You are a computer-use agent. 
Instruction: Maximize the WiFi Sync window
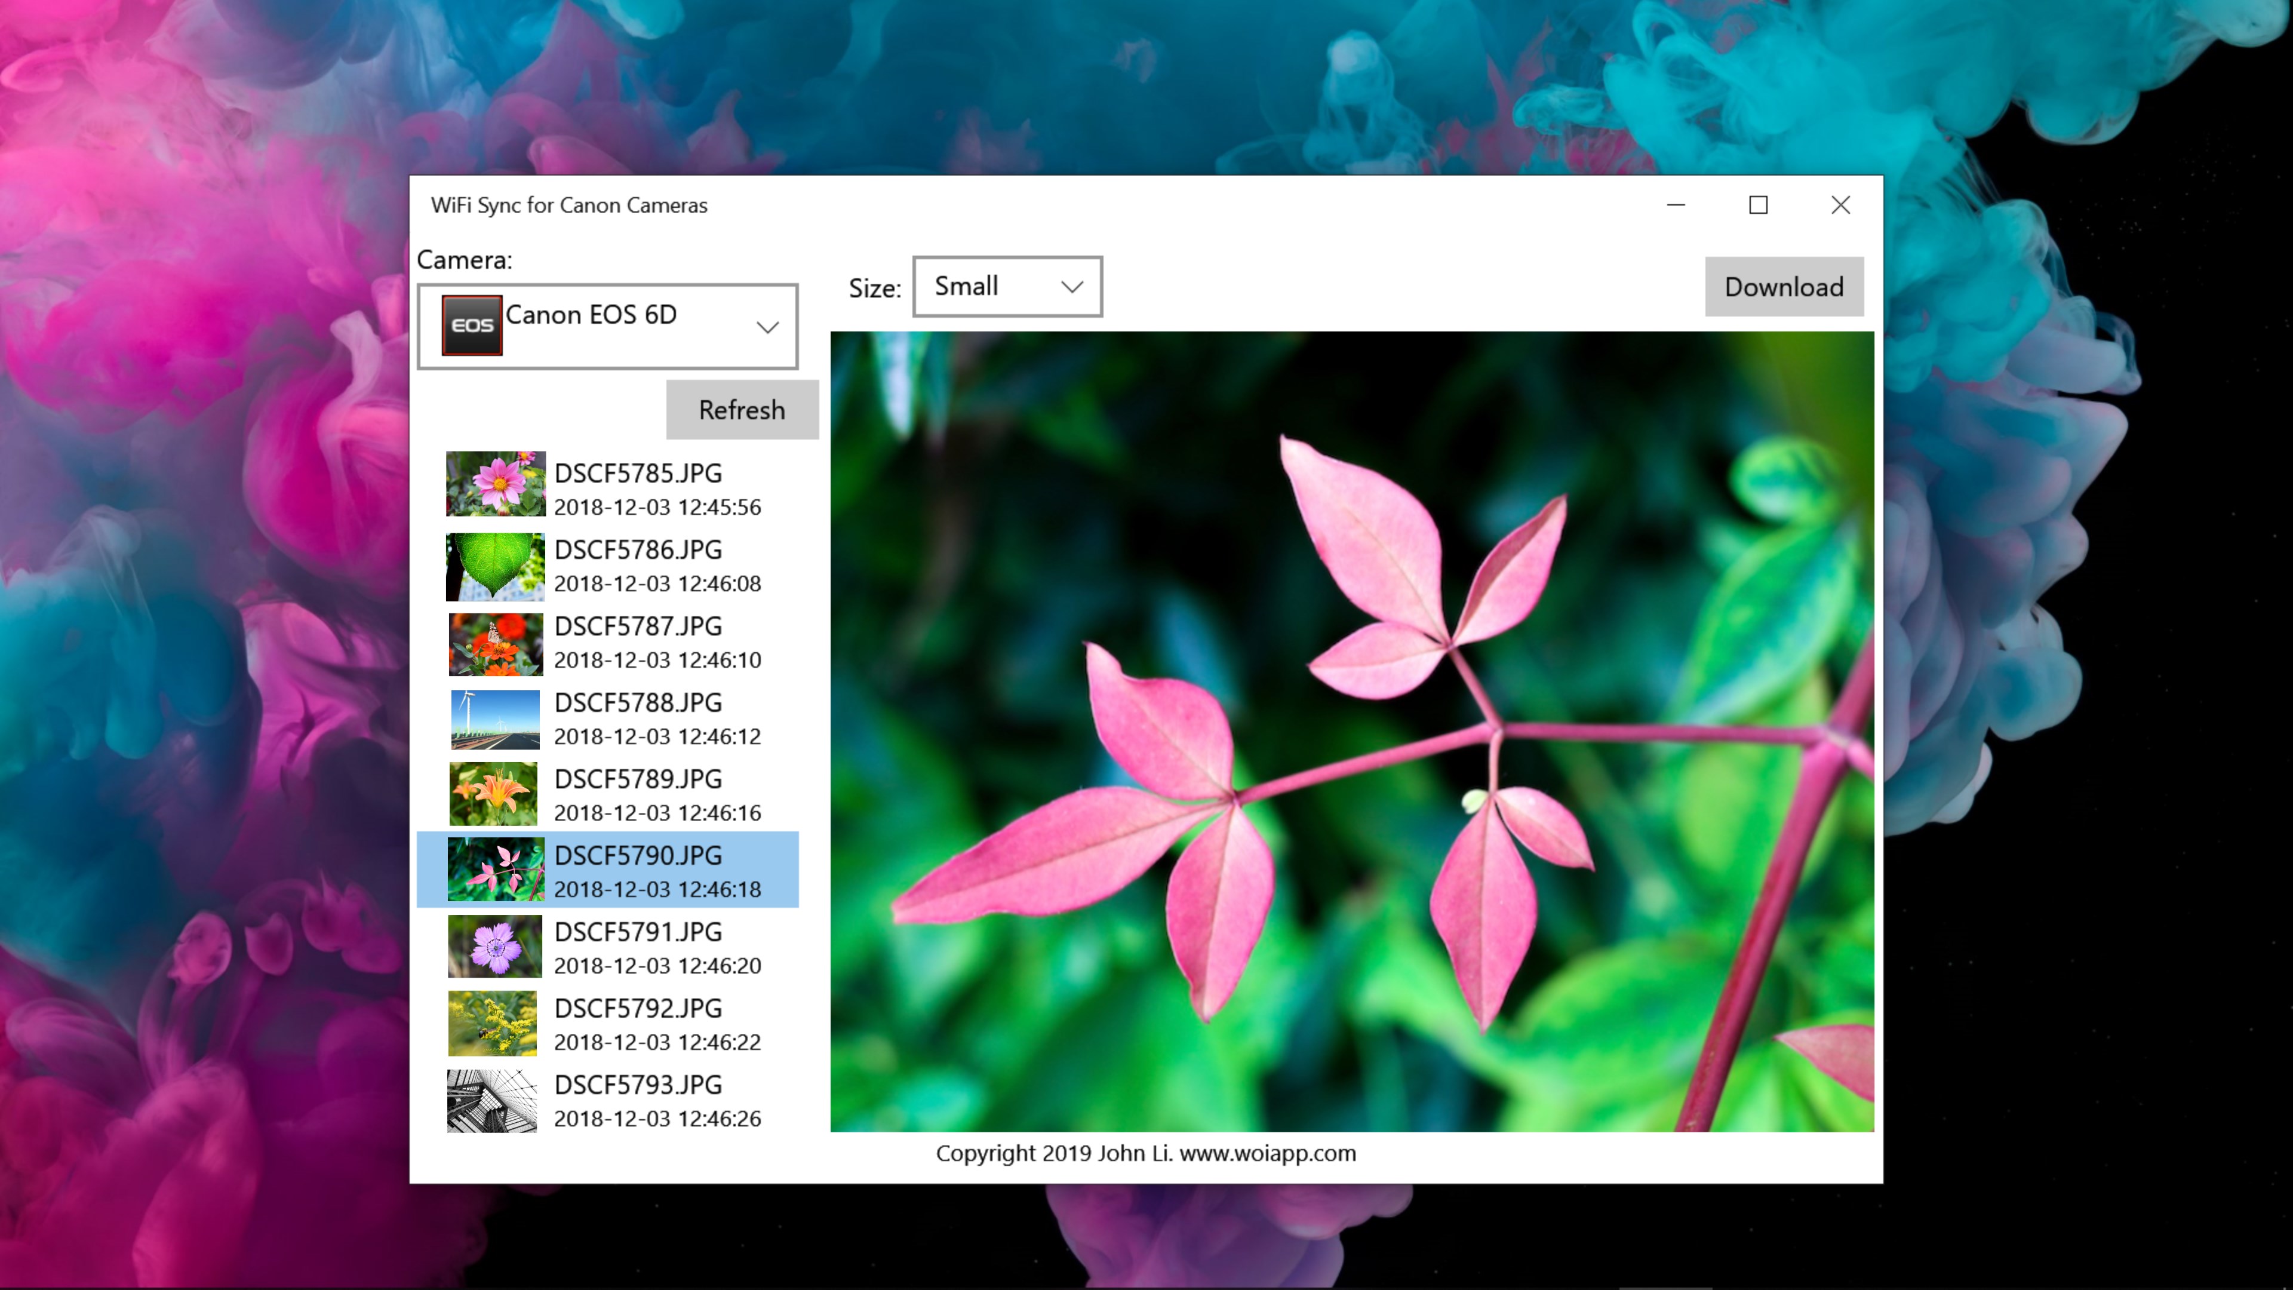tap(1757, 205)
